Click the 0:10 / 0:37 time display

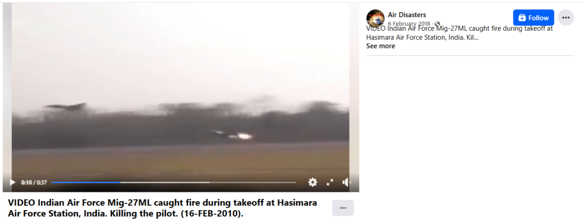[x=34, y=182]
